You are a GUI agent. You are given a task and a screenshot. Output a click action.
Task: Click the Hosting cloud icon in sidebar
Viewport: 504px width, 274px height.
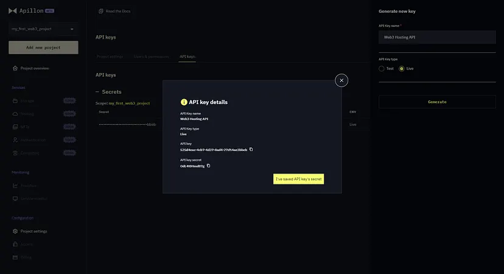[15, 113]
